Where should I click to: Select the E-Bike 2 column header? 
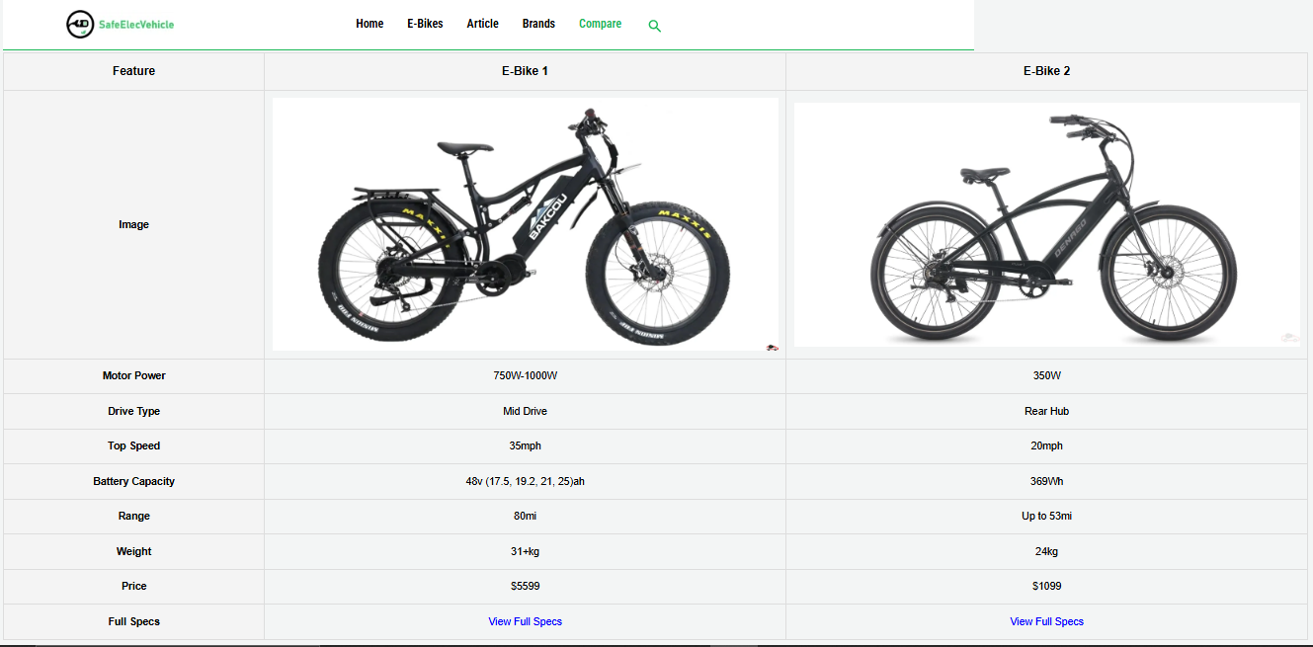(x=1046, y=71)
